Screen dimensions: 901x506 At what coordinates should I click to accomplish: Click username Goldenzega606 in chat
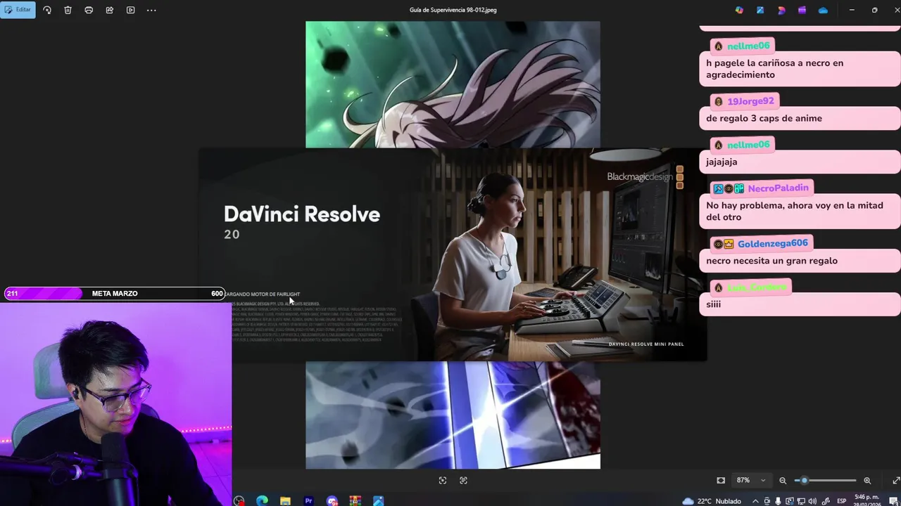[772, 243]
